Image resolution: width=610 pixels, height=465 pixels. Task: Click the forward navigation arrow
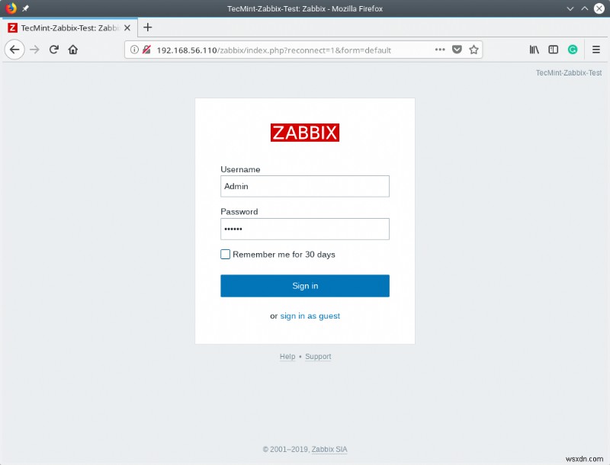pos(34,50)
